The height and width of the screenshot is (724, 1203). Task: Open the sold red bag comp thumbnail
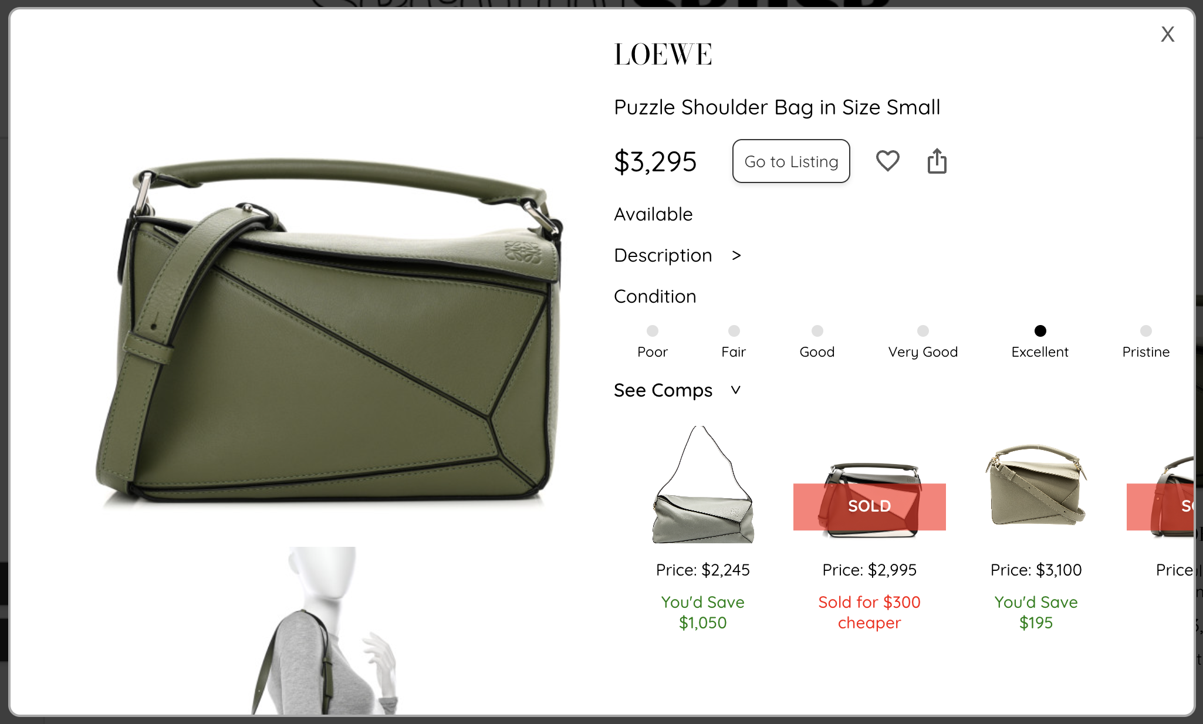[870, 500]
